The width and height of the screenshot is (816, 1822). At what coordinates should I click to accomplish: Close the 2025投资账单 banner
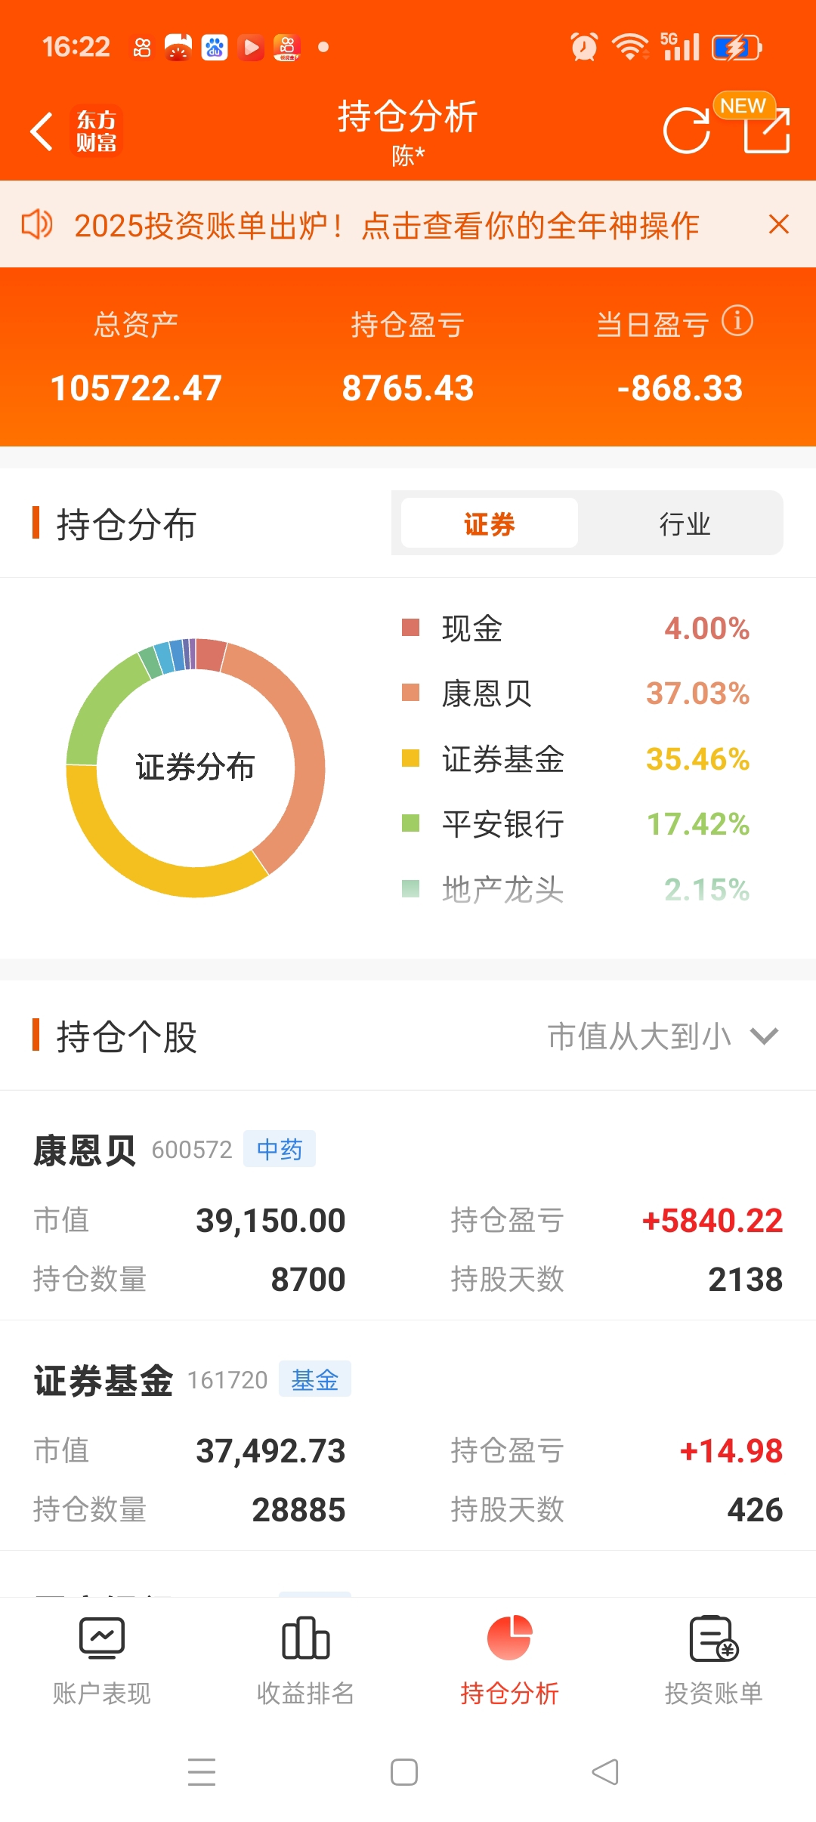(778, 224)
